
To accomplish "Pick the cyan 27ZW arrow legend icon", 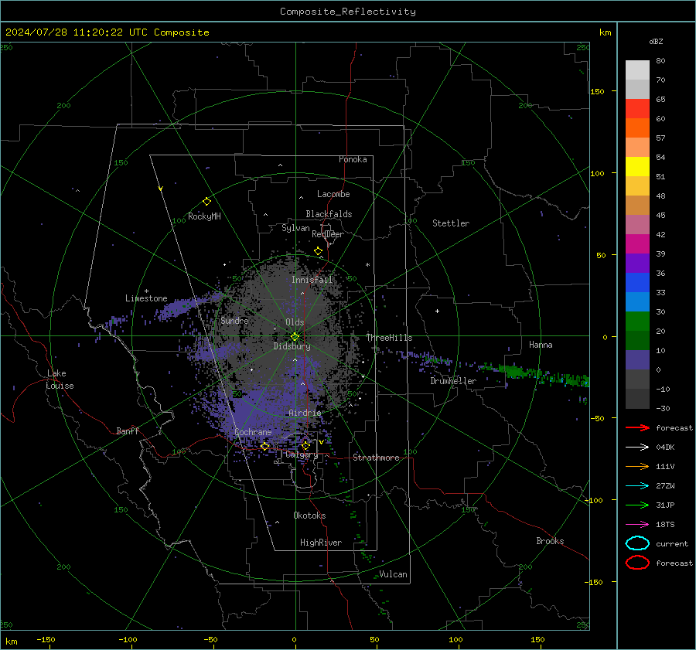I will pyautogui.click(x=637, y=486).
